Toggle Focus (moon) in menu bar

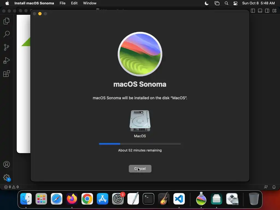[x=207, y=3]
